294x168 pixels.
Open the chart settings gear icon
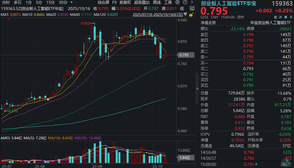(177, 2)
